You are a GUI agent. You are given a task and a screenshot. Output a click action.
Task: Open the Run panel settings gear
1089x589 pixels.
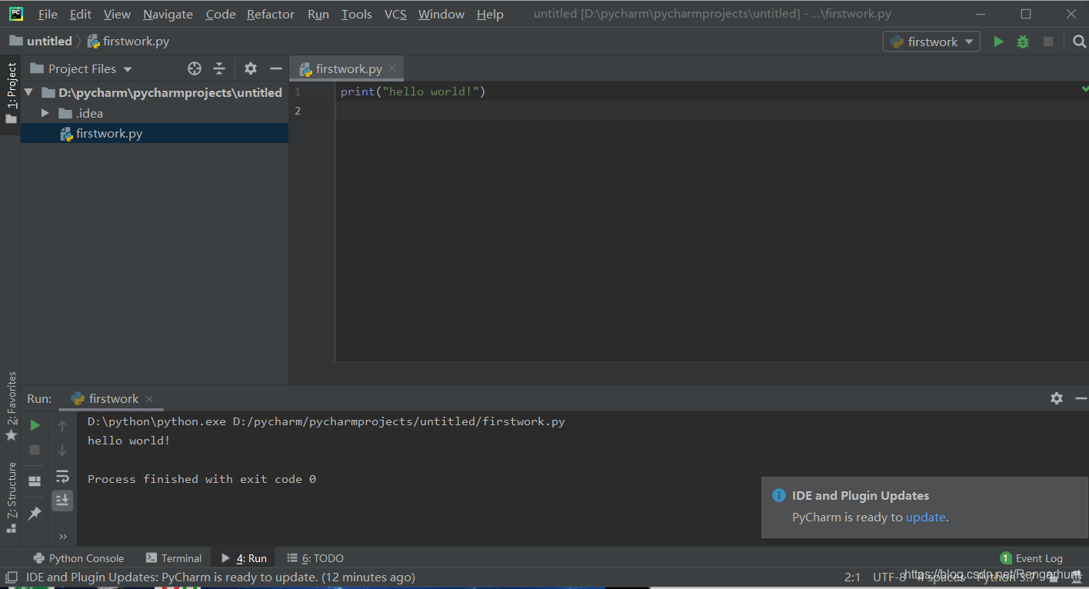(x=1057, y=398)
